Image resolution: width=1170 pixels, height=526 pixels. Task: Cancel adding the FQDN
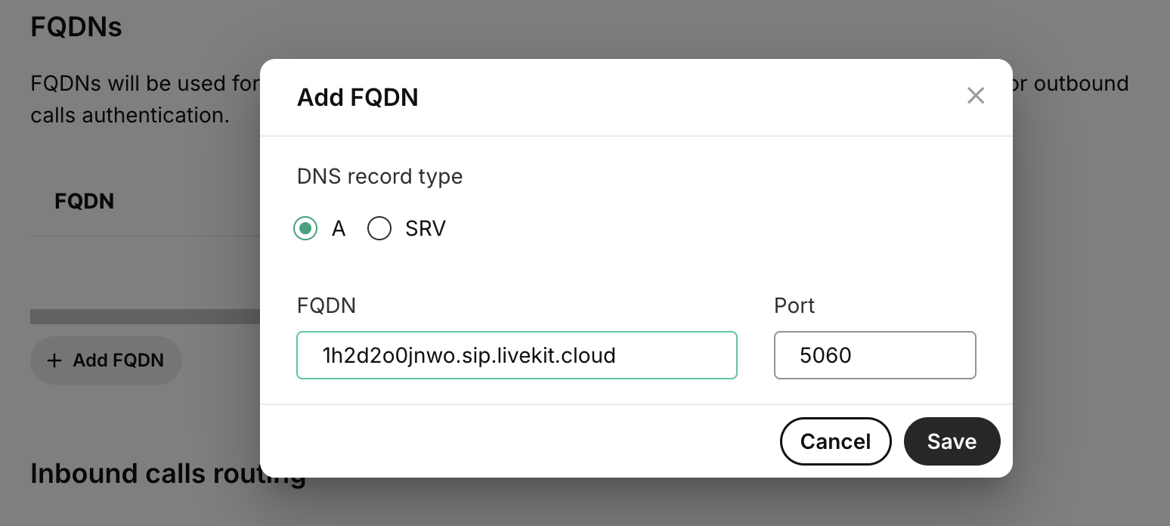click(835, 441)
